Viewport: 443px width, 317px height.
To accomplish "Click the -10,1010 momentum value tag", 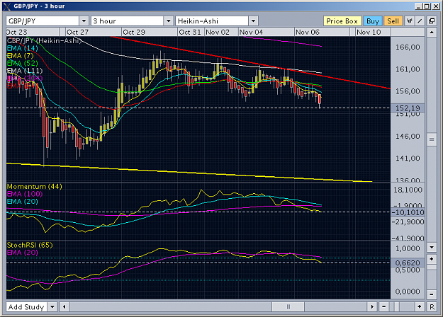I will (x=408, y=212).
